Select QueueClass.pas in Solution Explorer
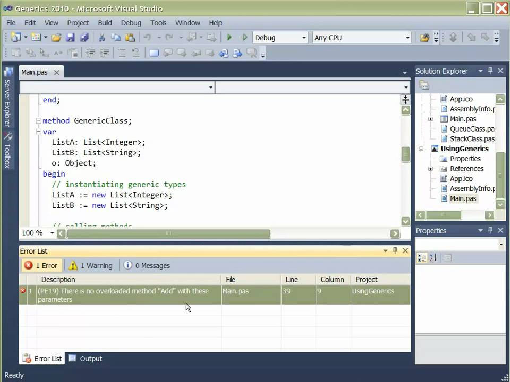The height and width of the screenshot is (382, 510). pos(467,129)
